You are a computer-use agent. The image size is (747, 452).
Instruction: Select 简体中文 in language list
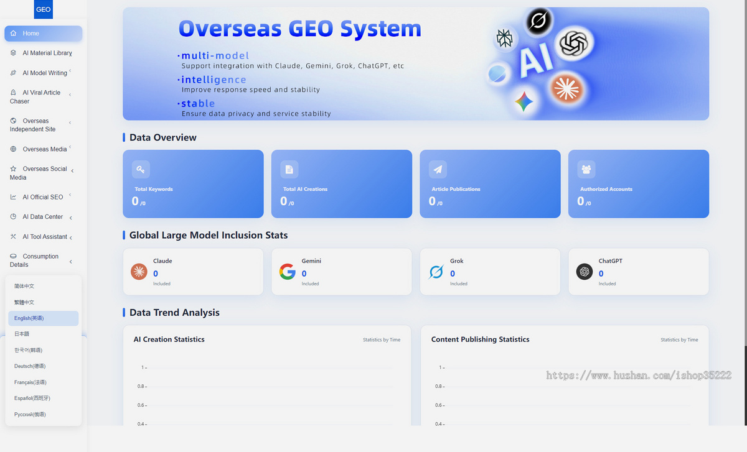44,286
